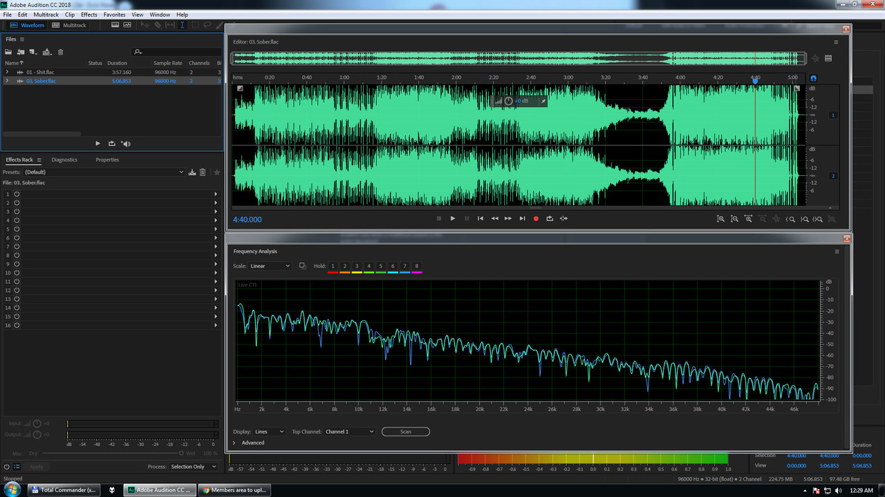Save effects rack preset icon
Viewport: 885px width, 497px height.
(x=192, y=172)
